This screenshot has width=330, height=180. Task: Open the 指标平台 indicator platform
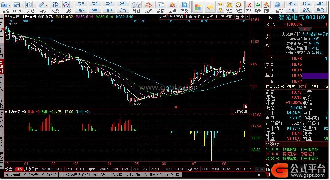[x=31, y=169]
